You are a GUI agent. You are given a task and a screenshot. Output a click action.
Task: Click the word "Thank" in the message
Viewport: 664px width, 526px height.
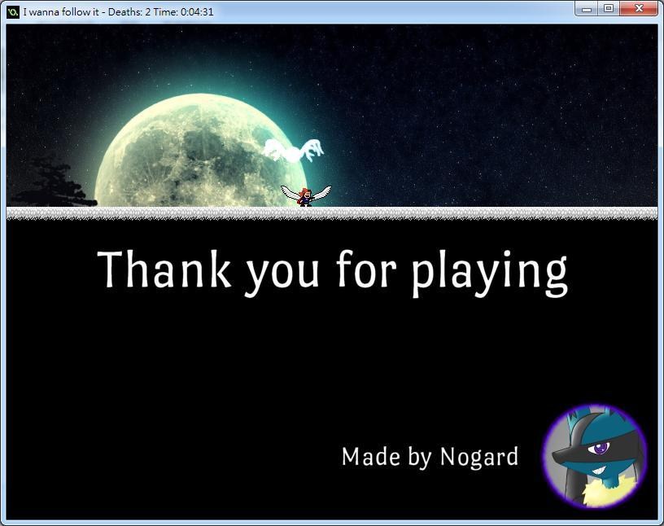[x=164, y=270]
